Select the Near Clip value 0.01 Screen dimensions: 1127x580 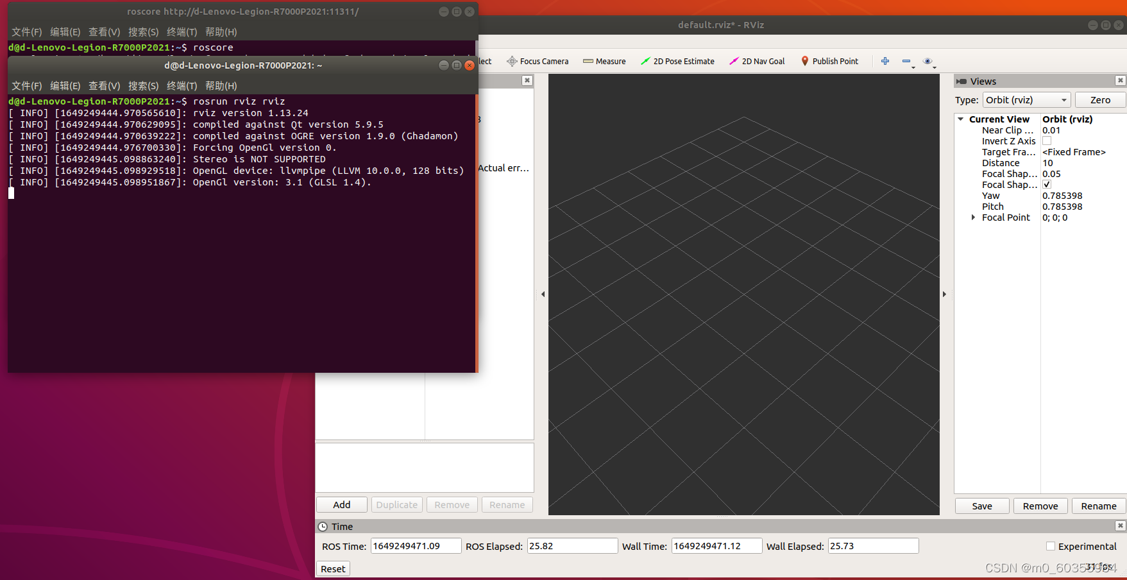click(x=1051, y=130)
